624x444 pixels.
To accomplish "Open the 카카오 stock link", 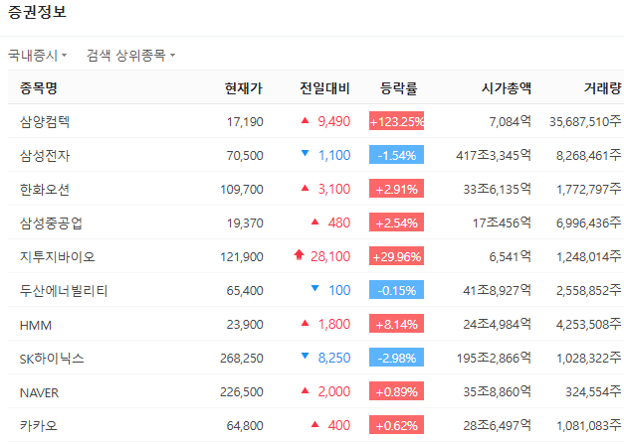I will point(39,425).
